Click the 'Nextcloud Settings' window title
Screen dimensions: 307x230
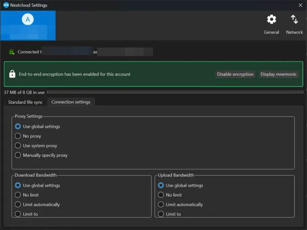[29, 5]
